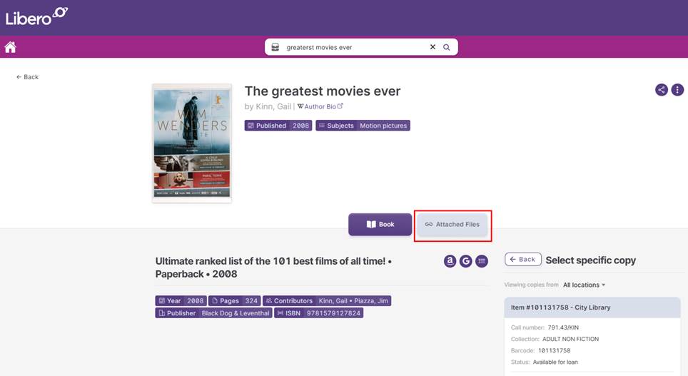Click the round list icon beside Google
This screenshot has height=376, width=688.
click(482, 261)
